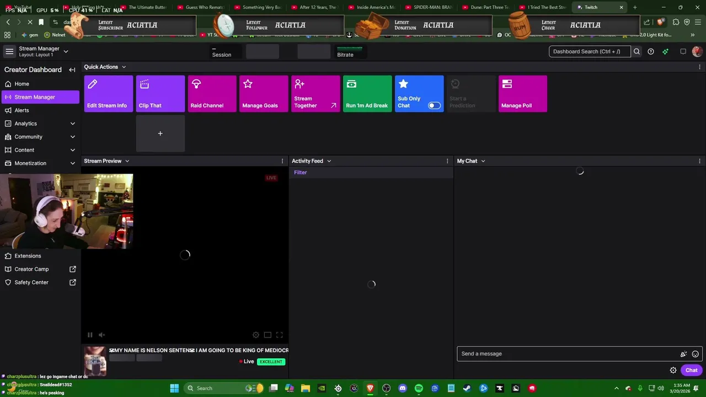The width and height of the screenshot is (706, 397).
Task: Open Brave Shields icon in address bar
Action: [x=660, y=22]
